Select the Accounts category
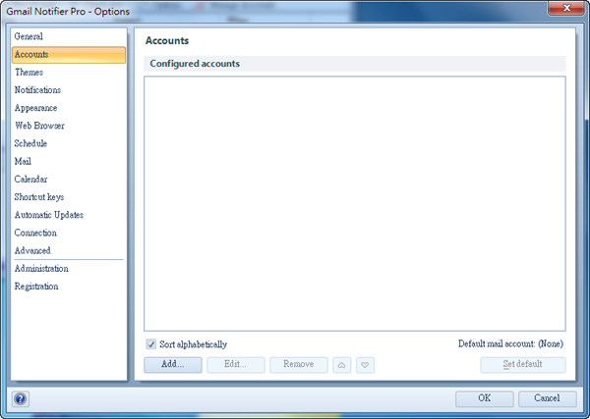 (x=69, y=54)
